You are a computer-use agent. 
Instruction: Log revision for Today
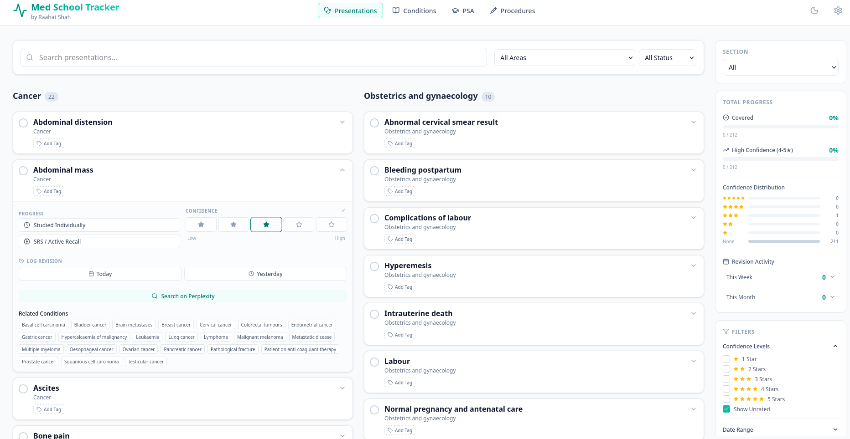100,274
